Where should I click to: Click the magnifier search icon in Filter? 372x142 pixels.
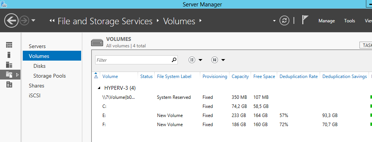pos(174,60)
